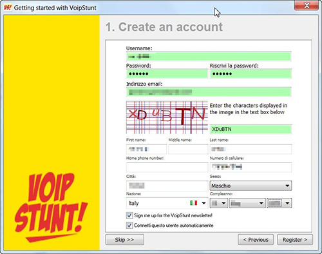Go back with the < Previous button
Screen dimensions: 322x254
pos(256,240)
